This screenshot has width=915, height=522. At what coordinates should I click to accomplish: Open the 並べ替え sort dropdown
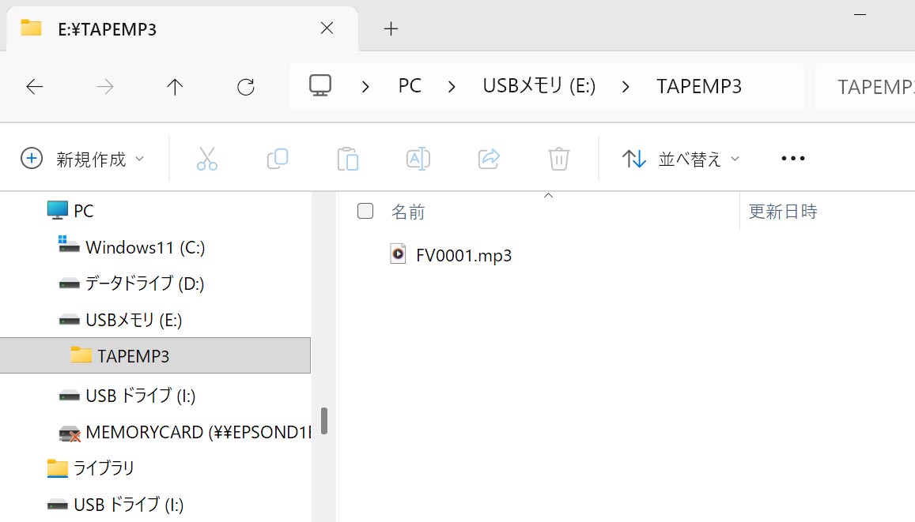681,159
